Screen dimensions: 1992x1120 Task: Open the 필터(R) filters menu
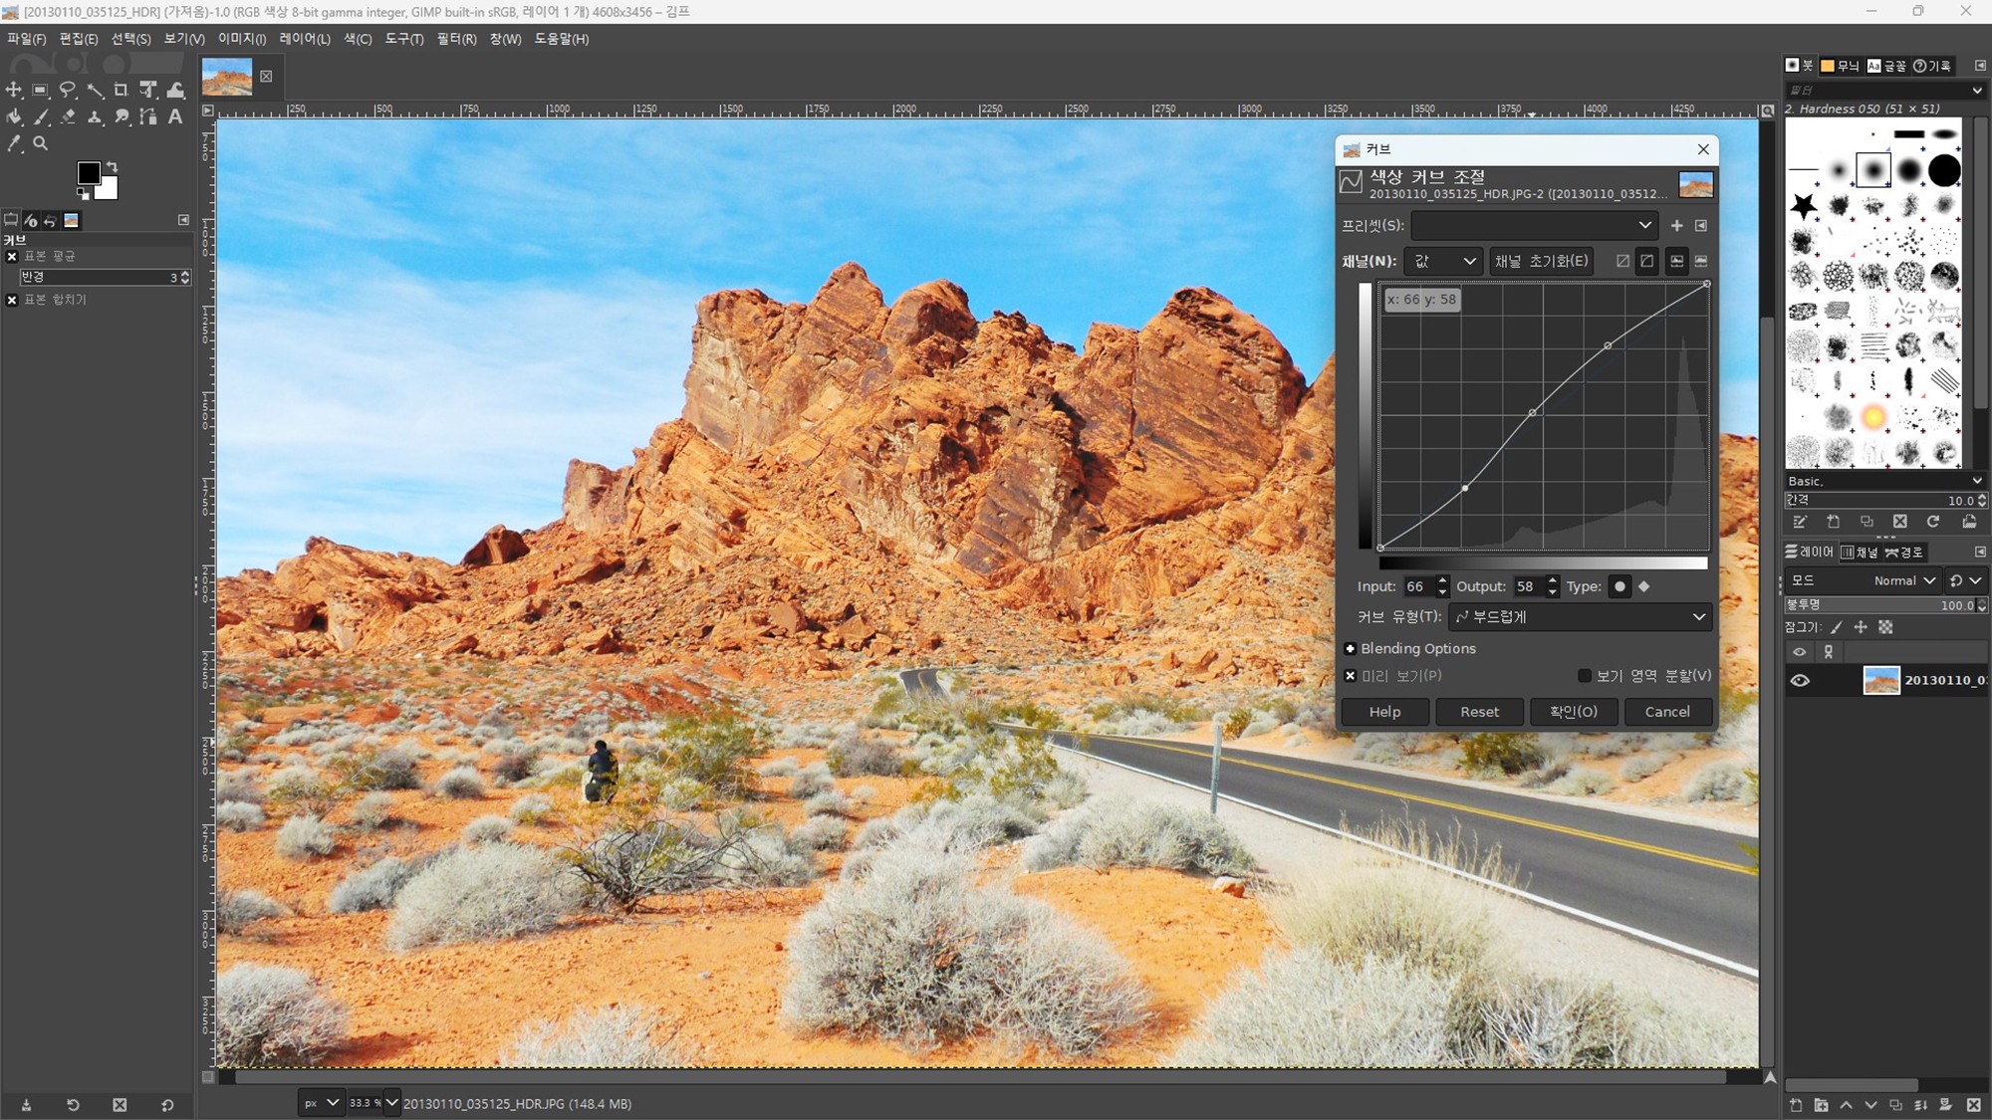(456, 39)
